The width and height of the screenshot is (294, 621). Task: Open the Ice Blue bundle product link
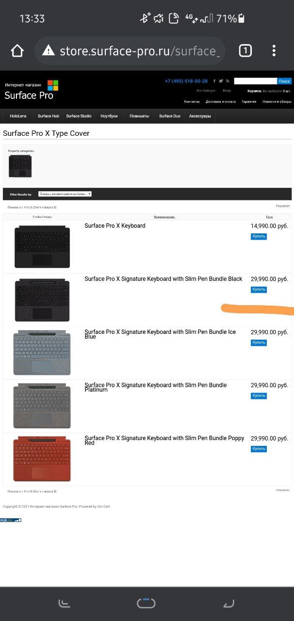(x=160, y=334)
